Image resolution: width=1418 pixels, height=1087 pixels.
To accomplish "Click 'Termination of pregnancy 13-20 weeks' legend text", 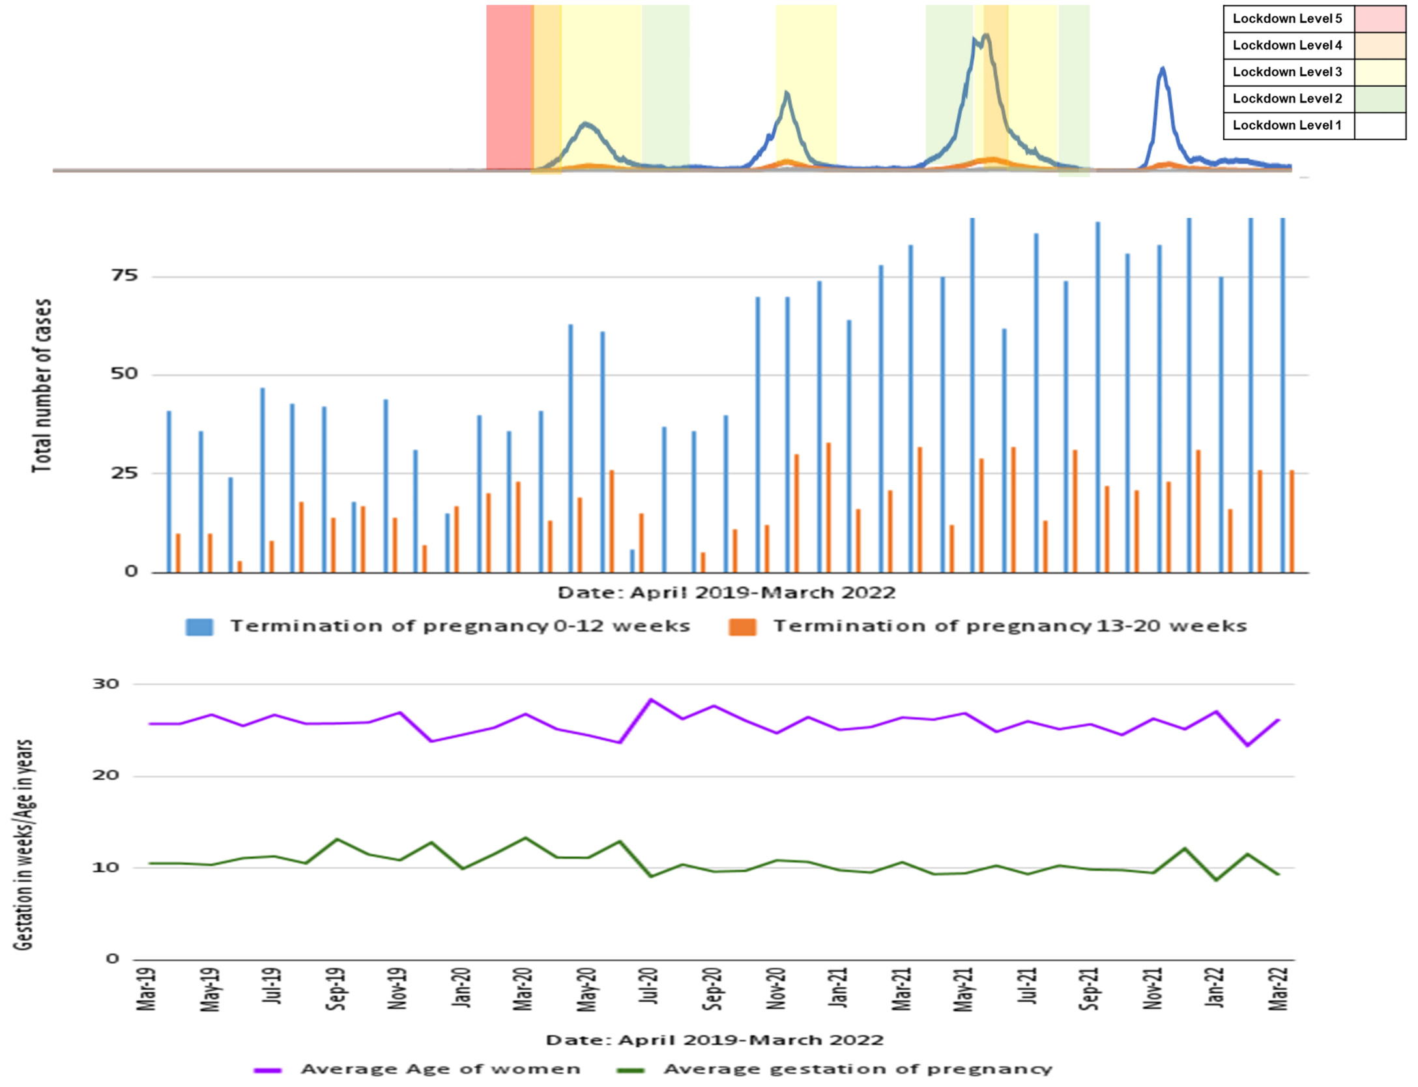I will click(x=1009, y=626).
